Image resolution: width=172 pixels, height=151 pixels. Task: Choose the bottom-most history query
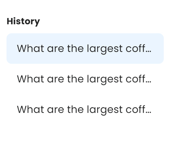(x=85, y=109)
